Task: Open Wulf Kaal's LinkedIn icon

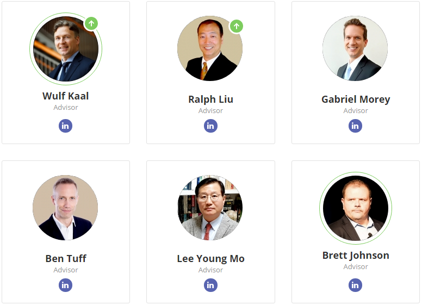Action: (65, 126)
